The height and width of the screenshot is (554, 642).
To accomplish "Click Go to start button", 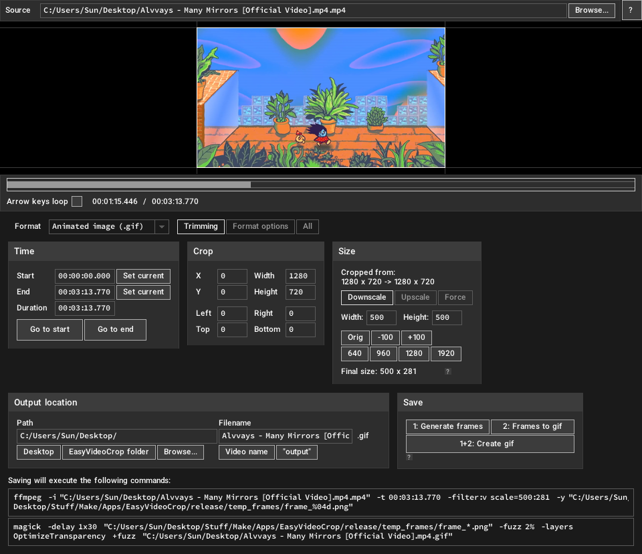I will coord(50,329).
